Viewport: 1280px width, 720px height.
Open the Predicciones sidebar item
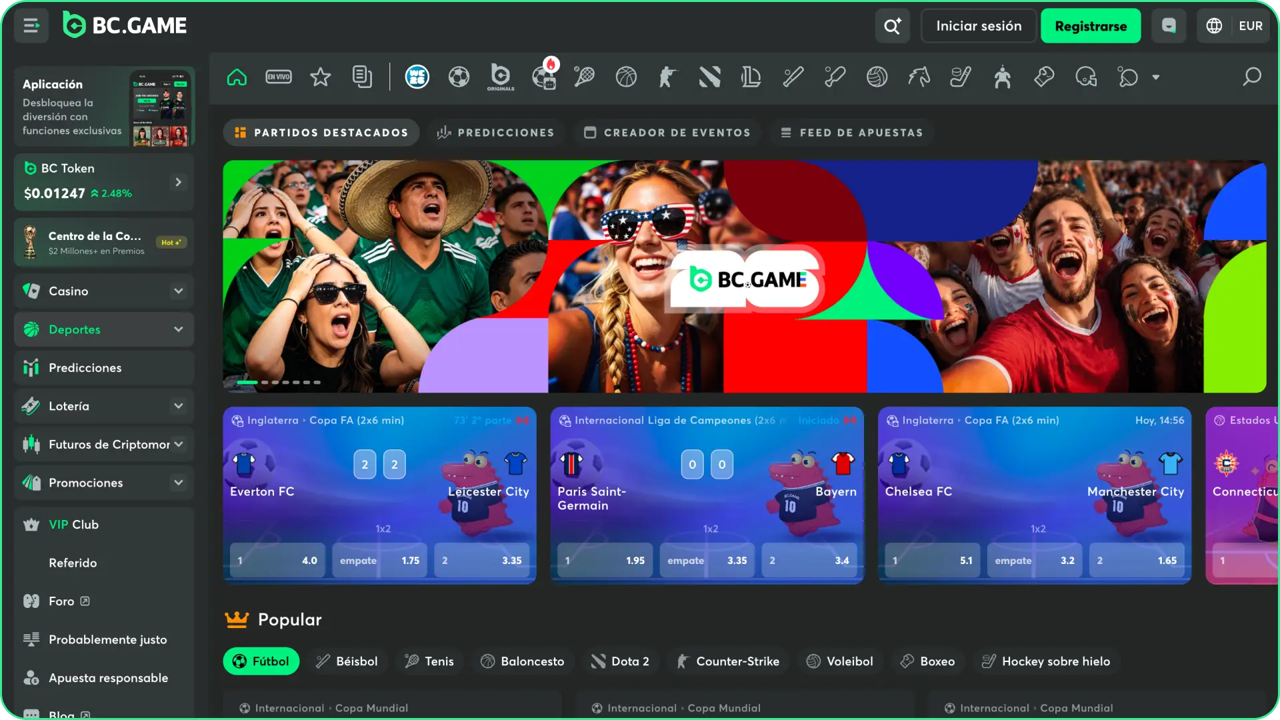(104, 368)
